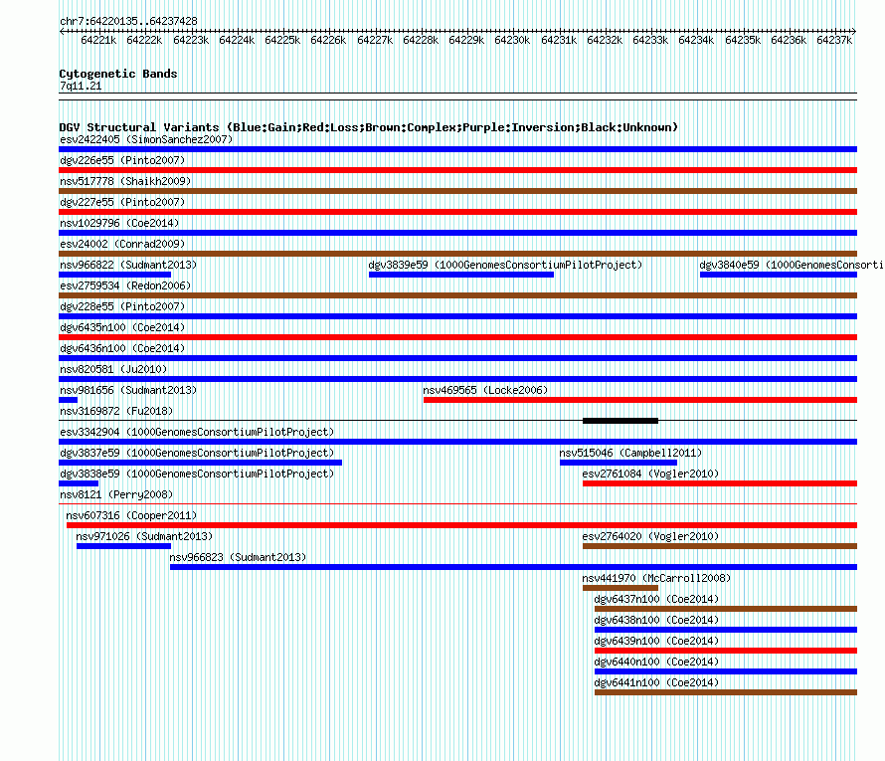
Task: Click dgv6435n100 (Coe2014) loss variant
Action: coord(457,337)
